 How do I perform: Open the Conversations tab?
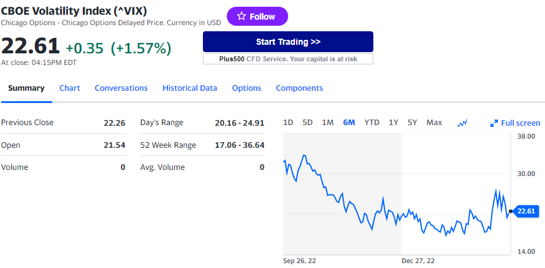(x=121, y=88)
